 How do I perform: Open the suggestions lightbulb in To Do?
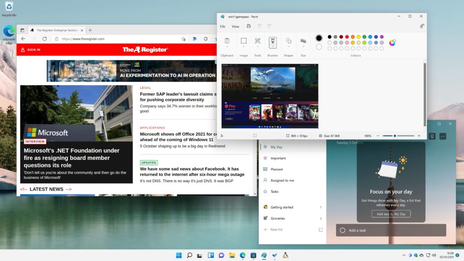pos(432,136)
